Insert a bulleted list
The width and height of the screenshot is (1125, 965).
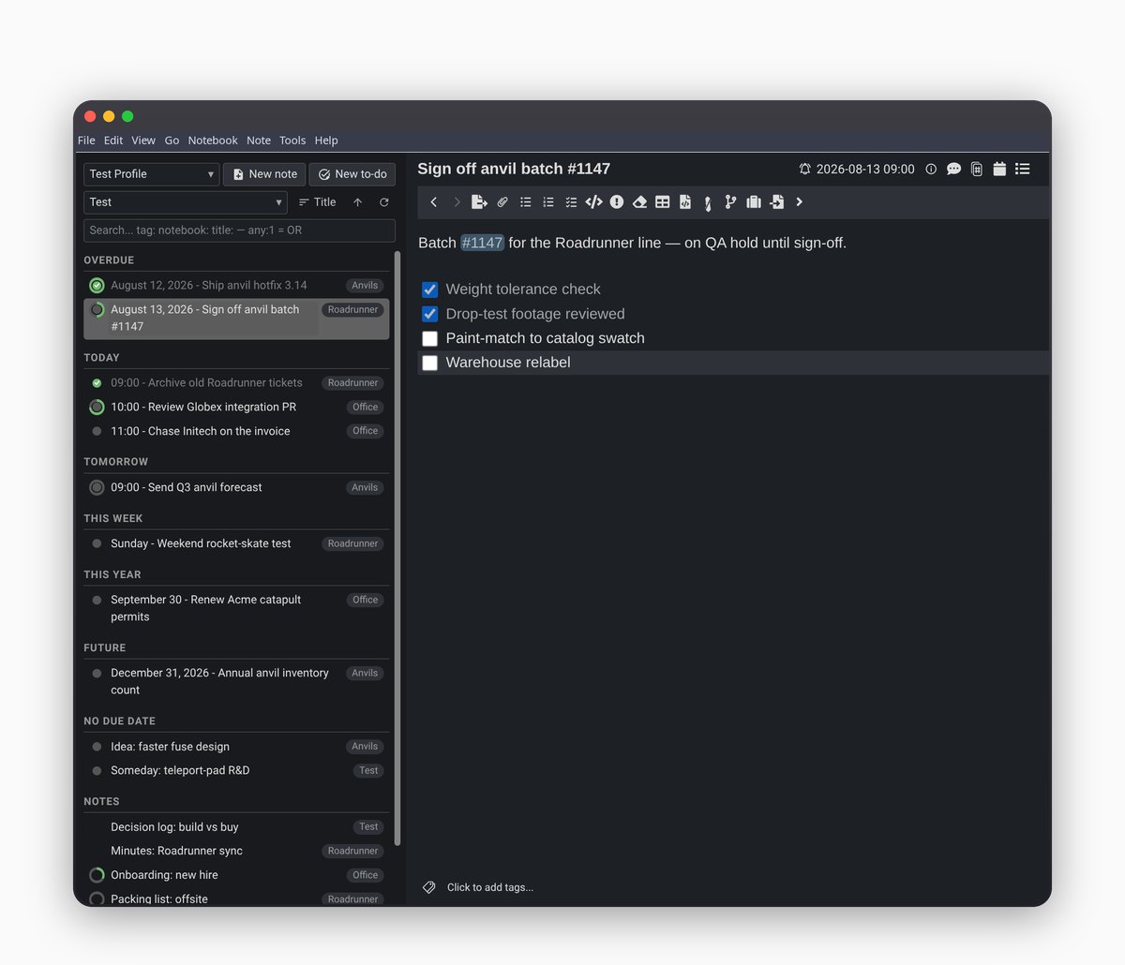tap(526, 202)
